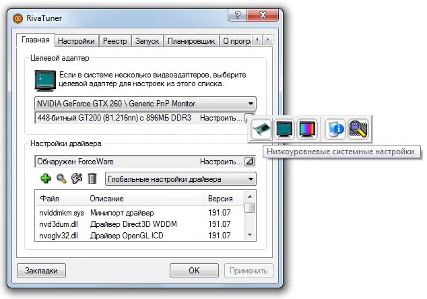This screenshot has height=299, width=427.
Task: Switch to the Главная tab
Action: [36, 40]
